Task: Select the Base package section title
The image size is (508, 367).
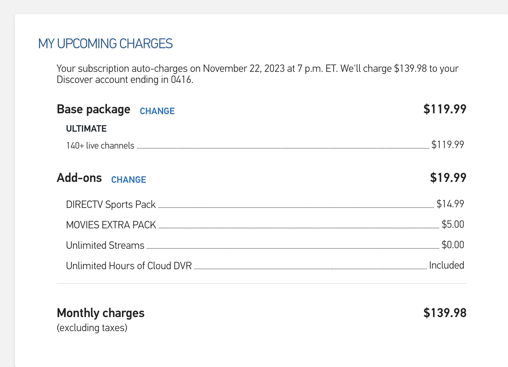Action: point(94,109)
